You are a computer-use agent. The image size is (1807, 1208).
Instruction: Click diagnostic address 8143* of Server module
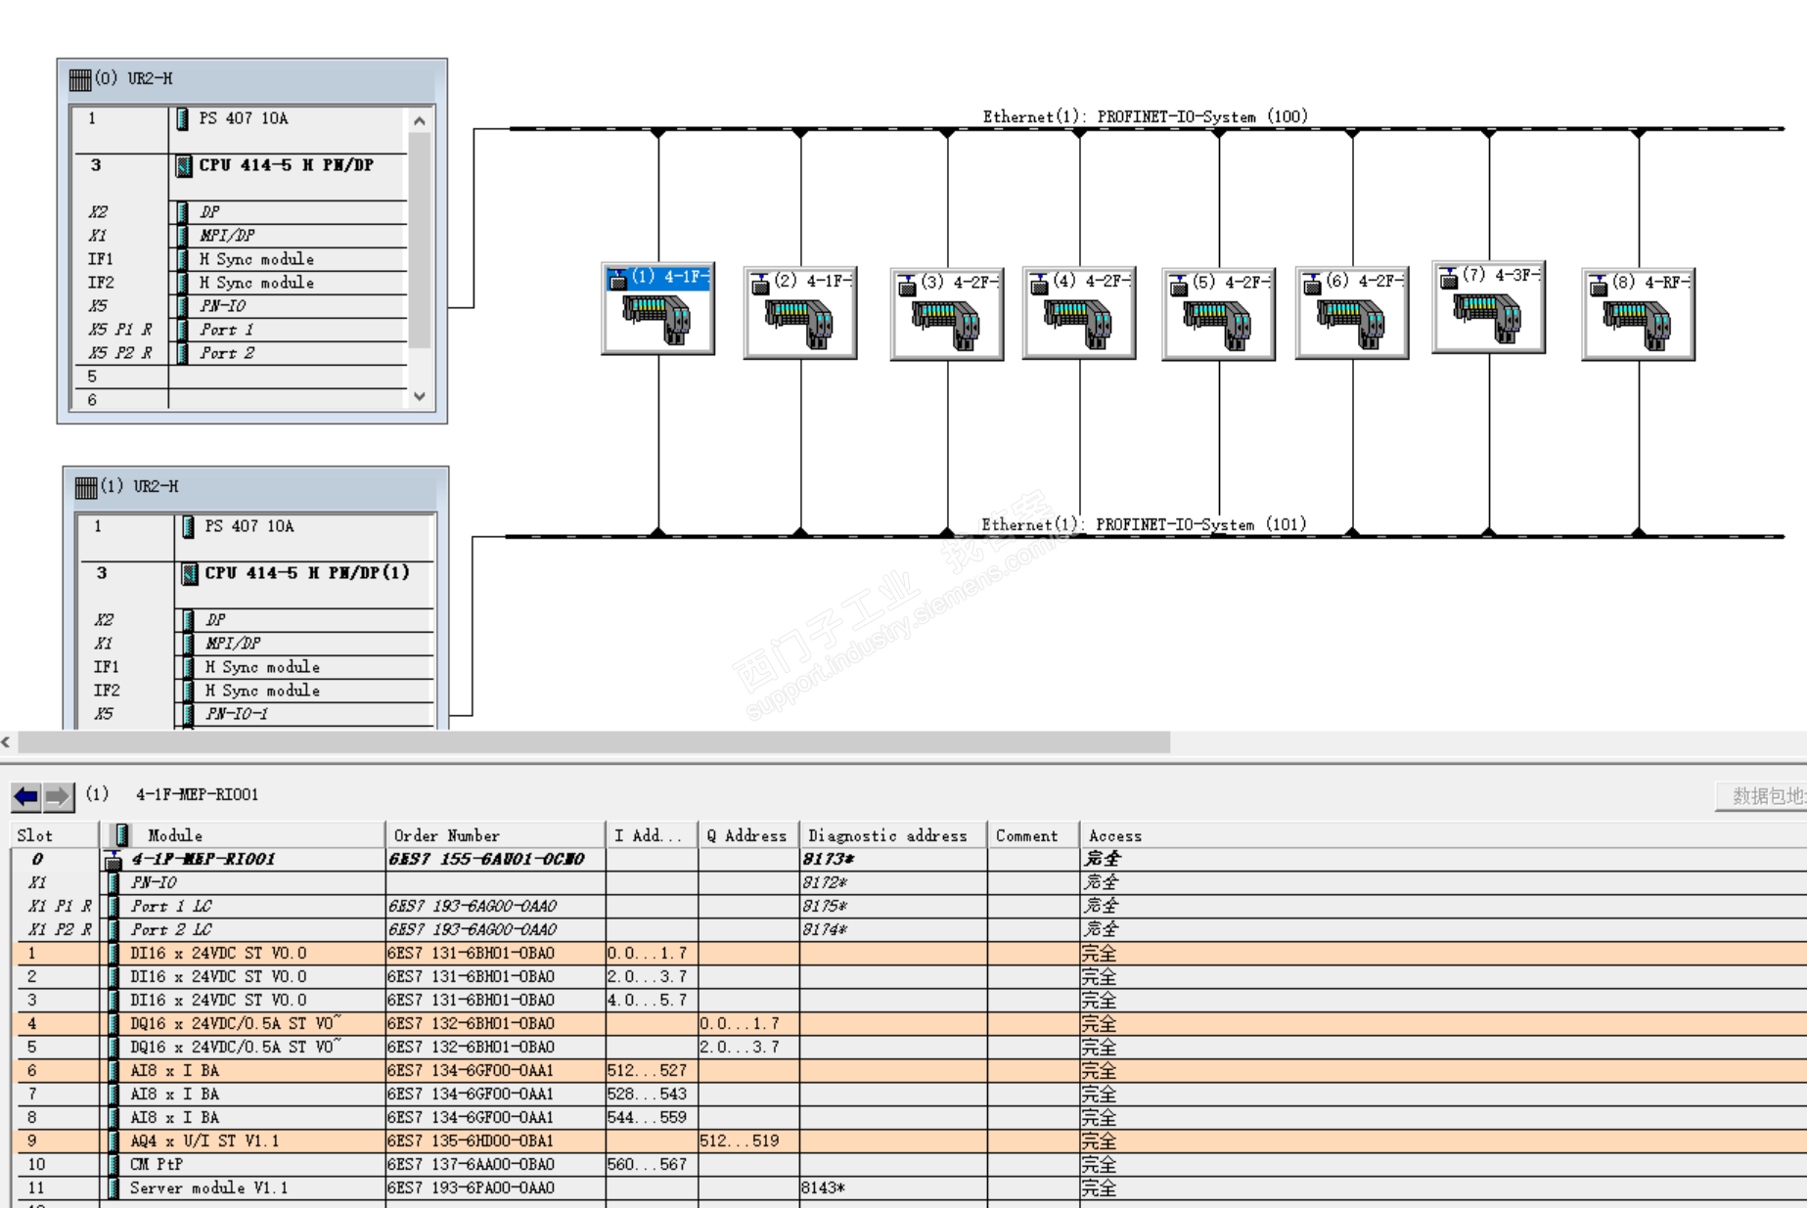[x=823, y=1188]
